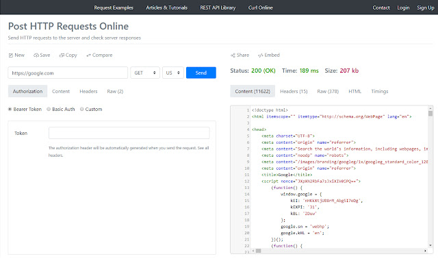
Task: Click the Compare icon
Action: click(90, 55)
